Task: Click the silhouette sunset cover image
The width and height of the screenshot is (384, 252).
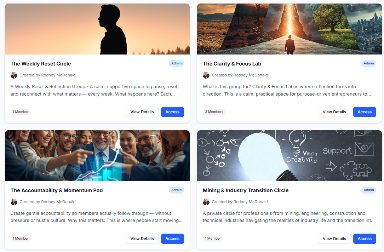Action: (97, 29)
